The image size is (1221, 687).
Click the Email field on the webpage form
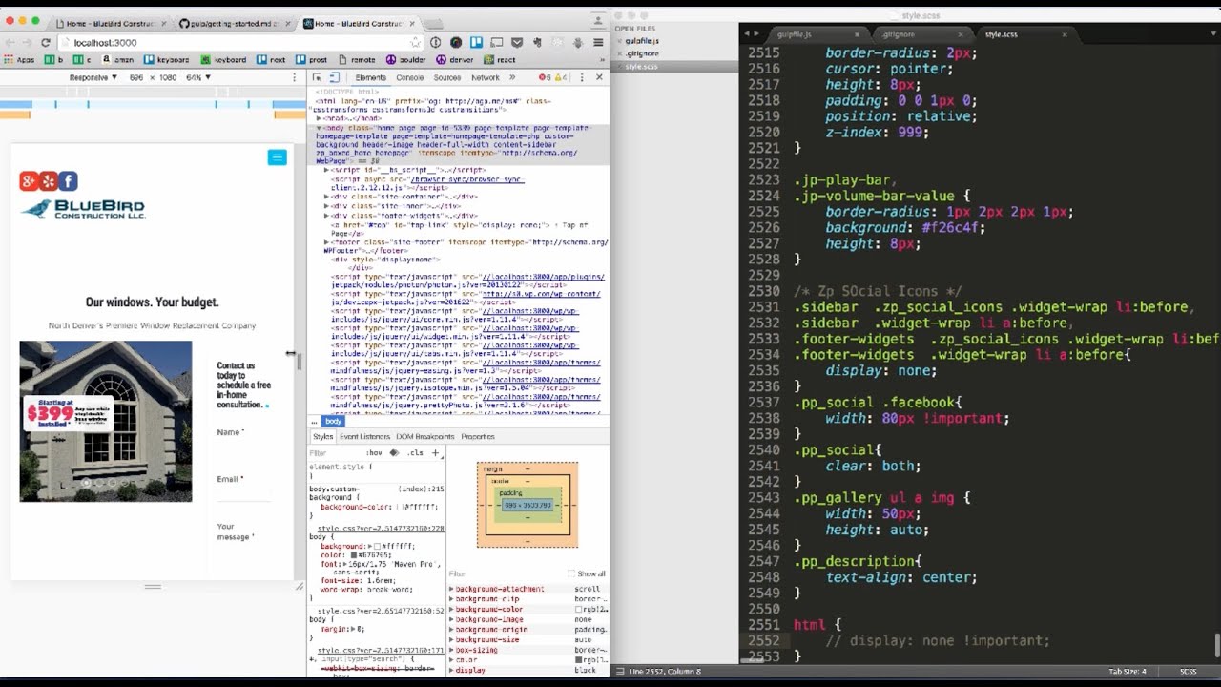[x=243, y=493]
